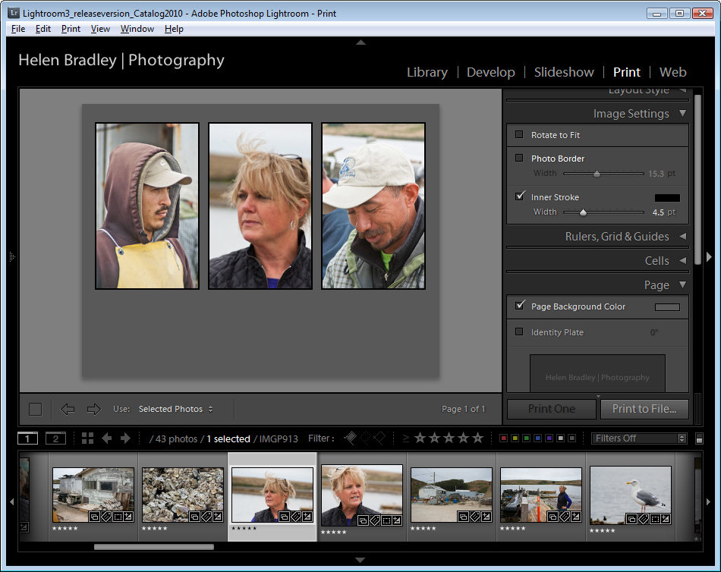
Task: Open the Inner Stroke black color swatch
Action: pyautogui.click(x=667, y=197)
